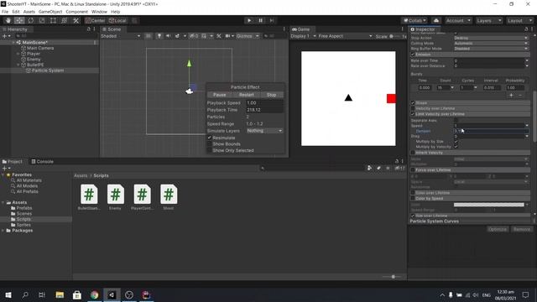Click the Play button
The width and height of the screenshot is (537, 302).
click(x=249, y=20)
